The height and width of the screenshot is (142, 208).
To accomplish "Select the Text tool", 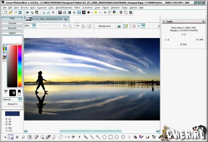I will (79, 137).
